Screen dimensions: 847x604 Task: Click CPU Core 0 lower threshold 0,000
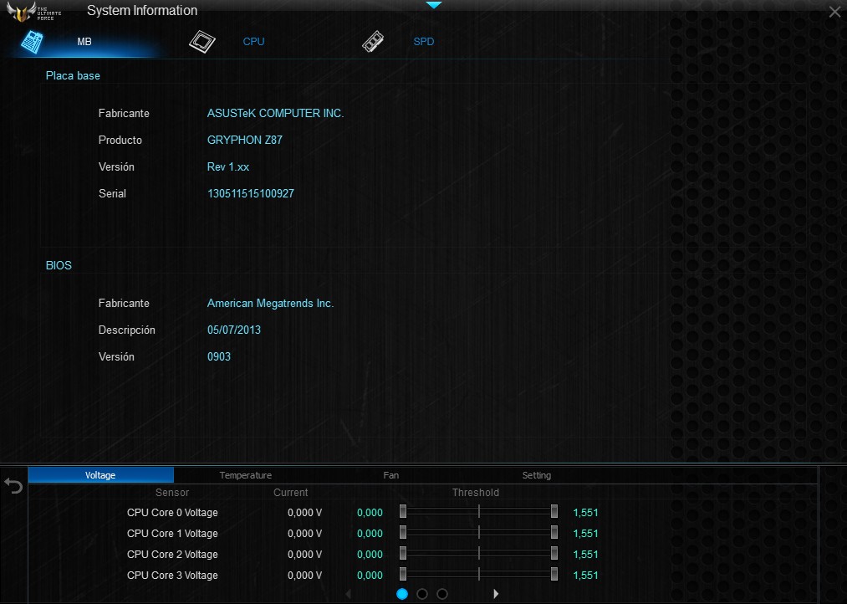pos(370,512)
